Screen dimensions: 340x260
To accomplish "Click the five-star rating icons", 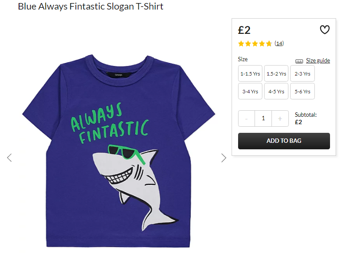I will [x=255, y=43].
